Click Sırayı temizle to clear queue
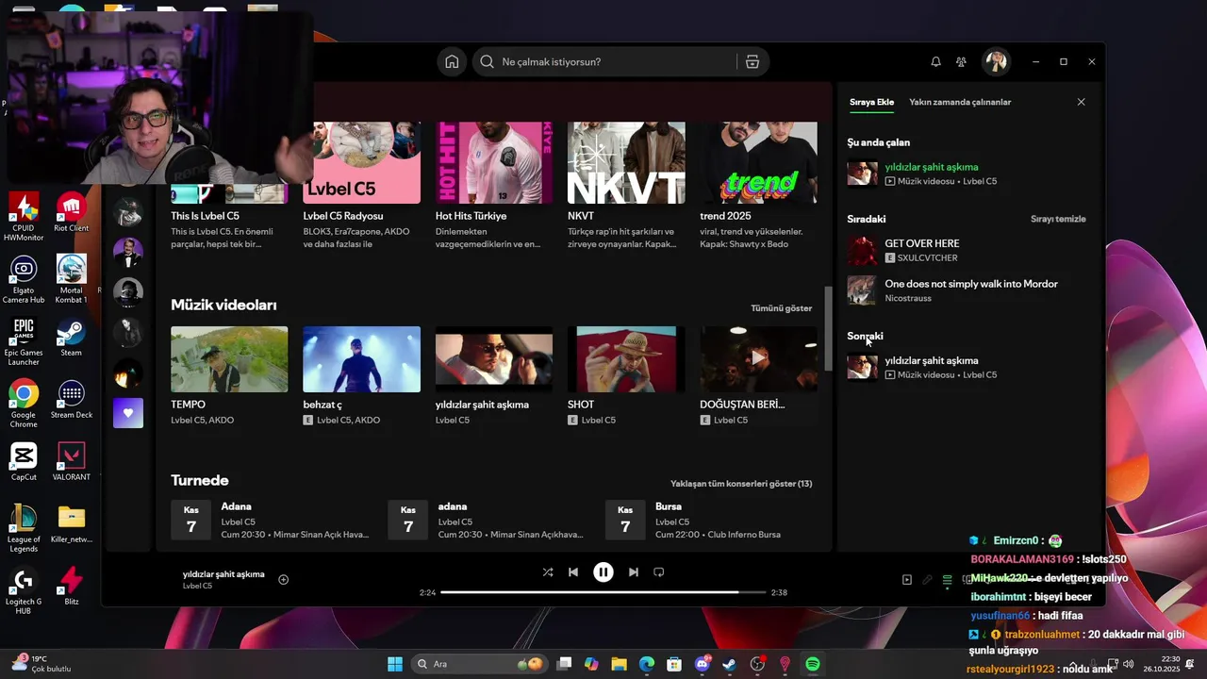This screenshot has height=679, width=1207. pyautogui.click(x=1058, y=219)
